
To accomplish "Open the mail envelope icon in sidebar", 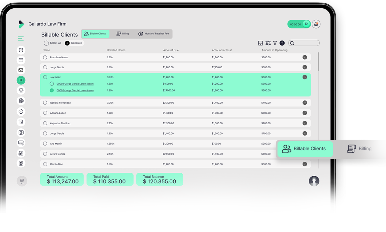I will (x=21, y=70).
